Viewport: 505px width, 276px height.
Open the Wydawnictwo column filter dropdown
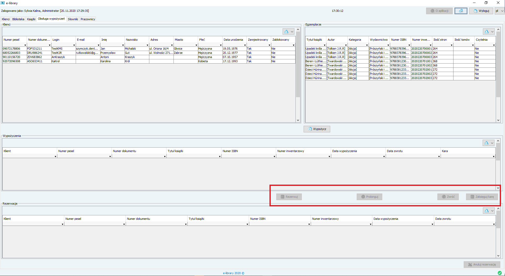click(x=388, y=45)
